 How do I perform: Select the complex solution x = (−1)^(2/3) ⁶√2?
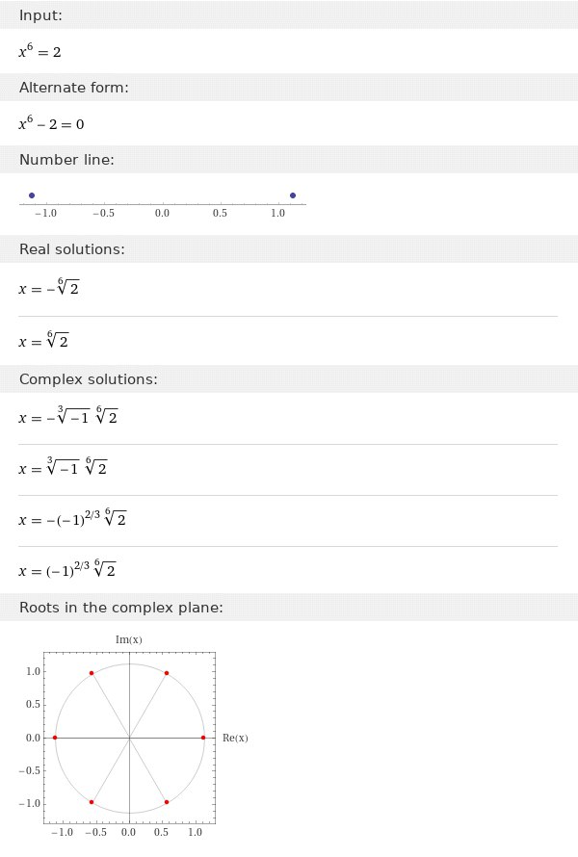point(67,570)
